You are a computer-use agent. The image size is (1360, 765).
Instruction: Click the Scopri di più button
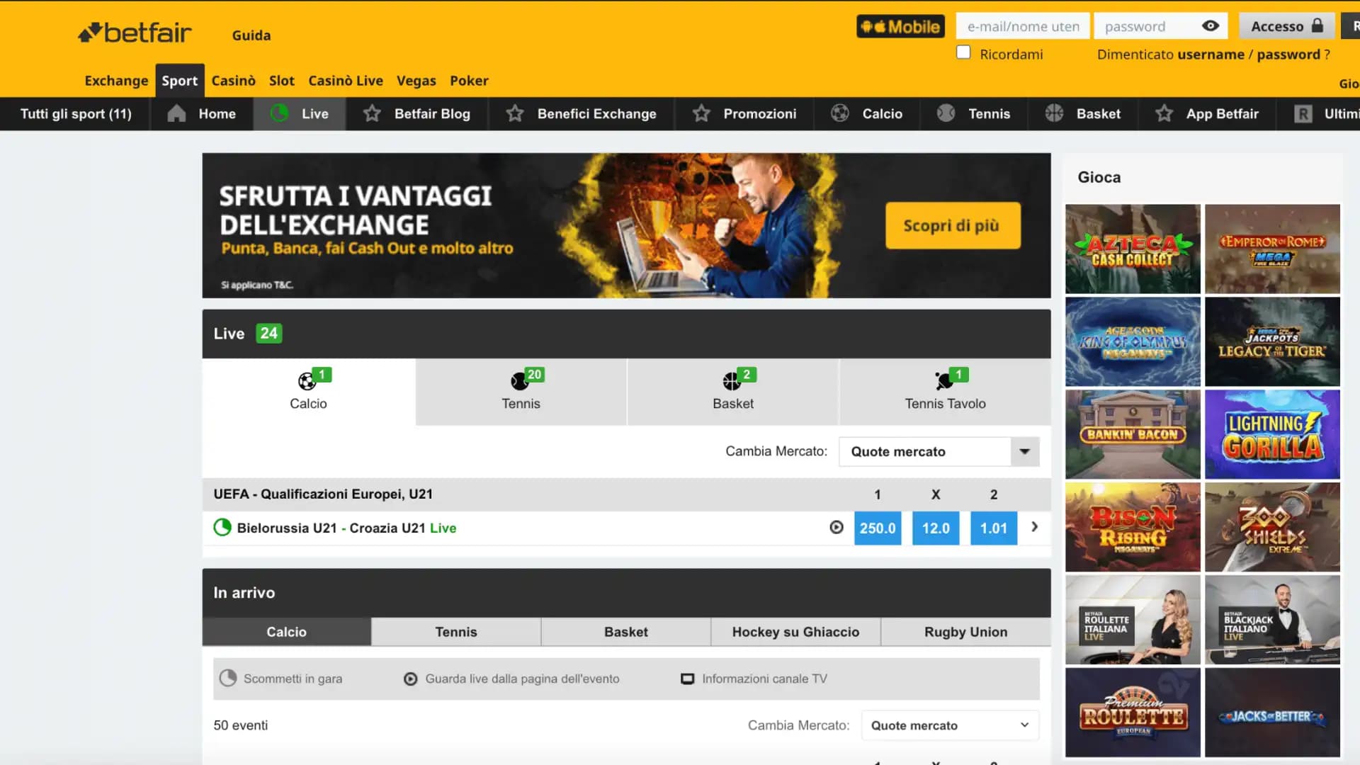[x=952, y=225]
